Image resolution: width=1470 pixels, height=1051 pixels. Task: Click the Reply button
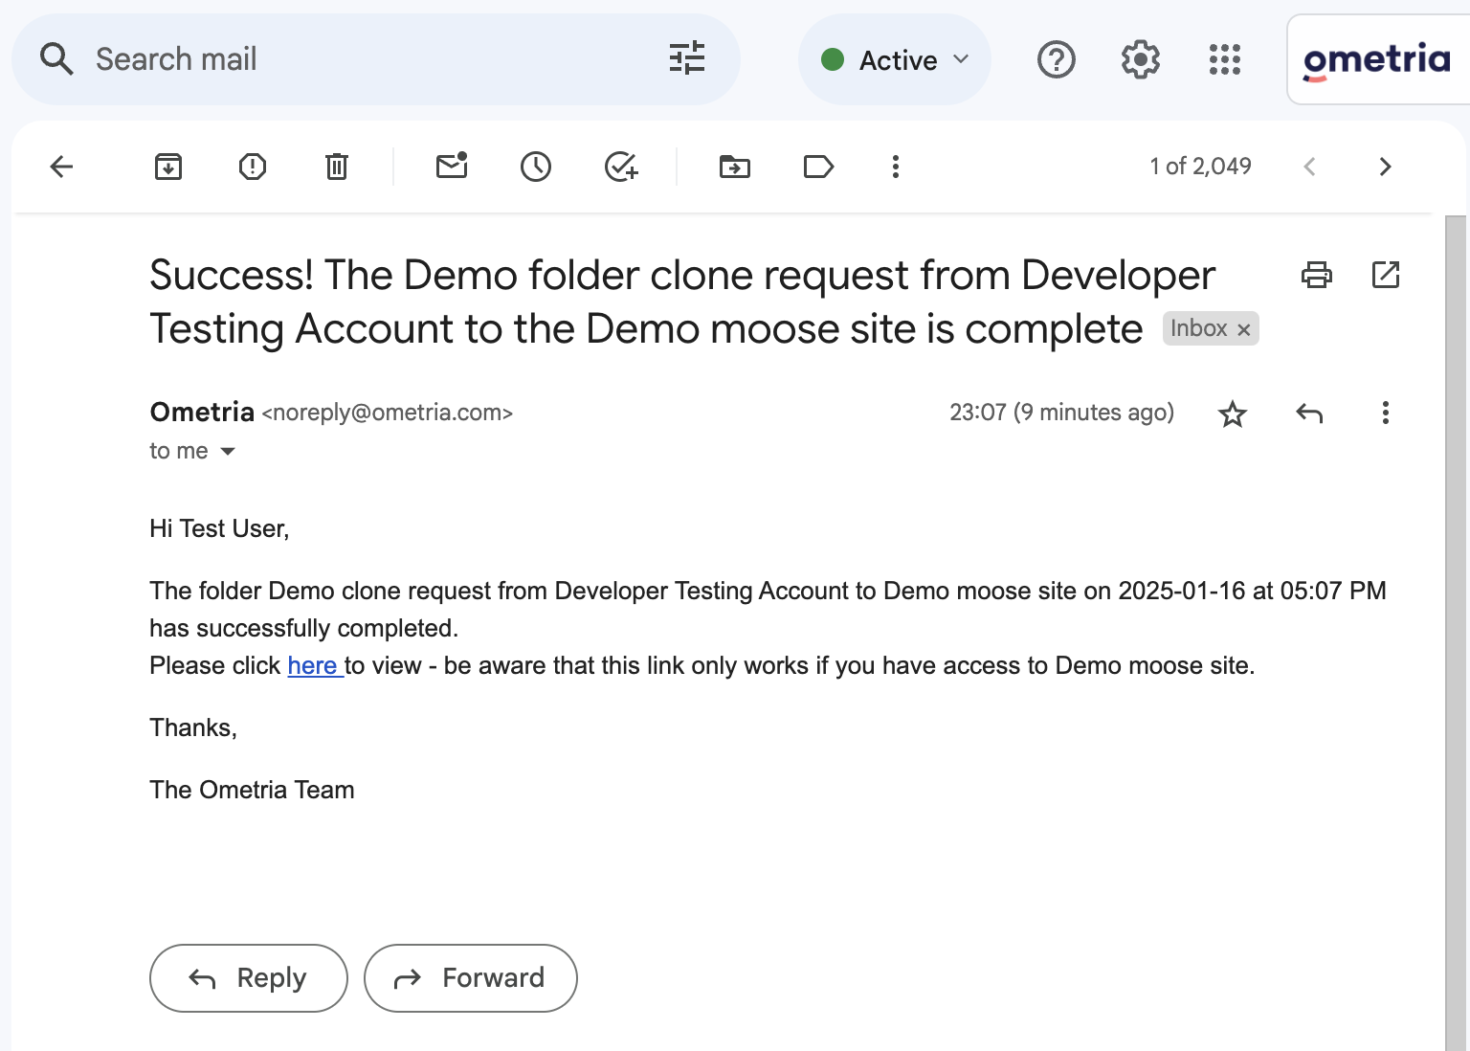pyautogui.click(x=249, y=978)
